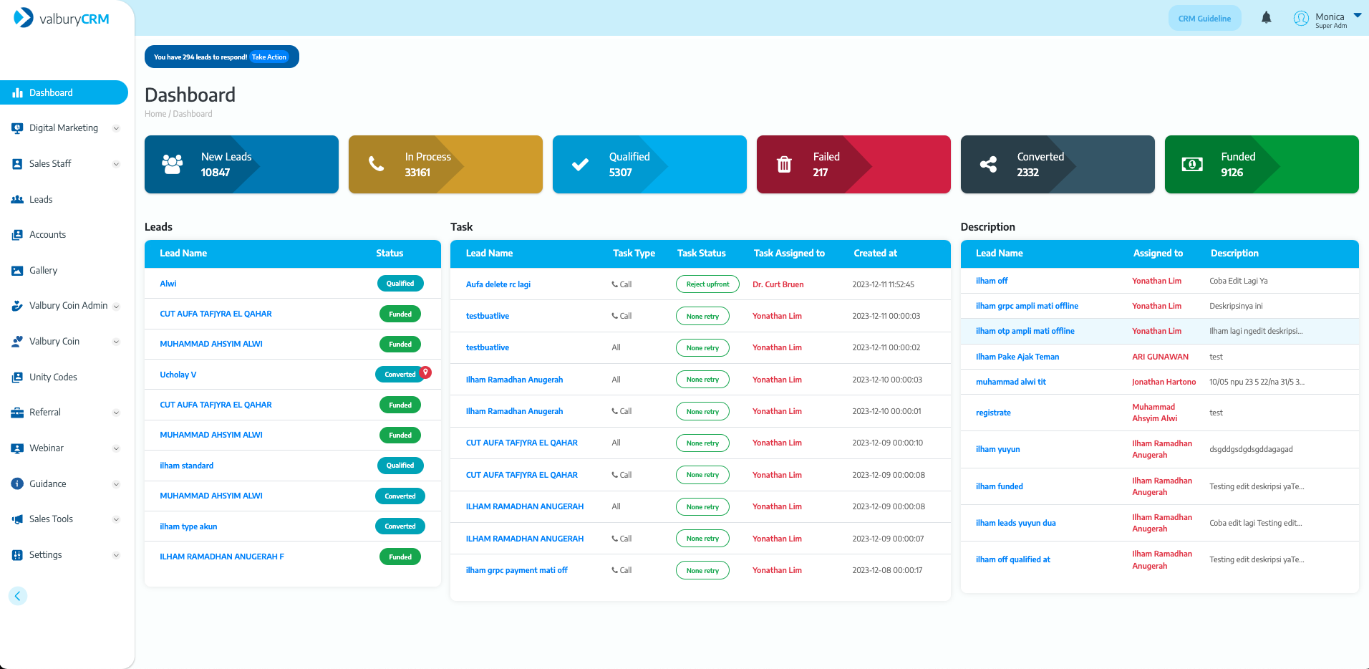Open the Funded statistics card
1369x669 pixels.
pyautogui.click(x=1261, y=165)
